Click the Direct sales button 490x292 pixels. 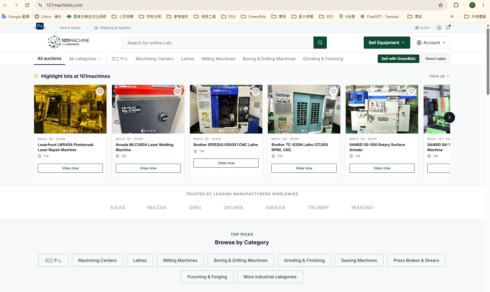[436, 59]
